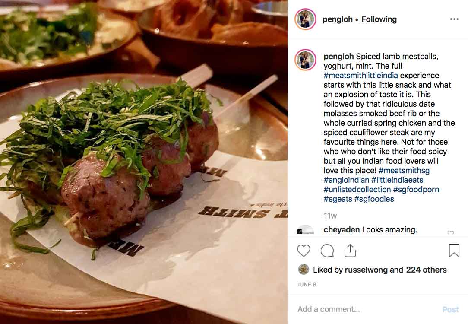The image size is (468, 324).
Task: Open #sgfoodporn hashtag link
Action: (416, 190)
